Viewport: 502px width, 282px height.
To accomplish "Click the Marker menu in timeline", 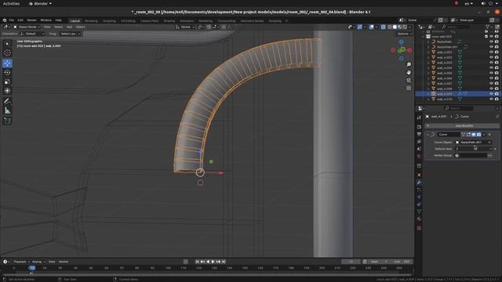I will 64,262.
